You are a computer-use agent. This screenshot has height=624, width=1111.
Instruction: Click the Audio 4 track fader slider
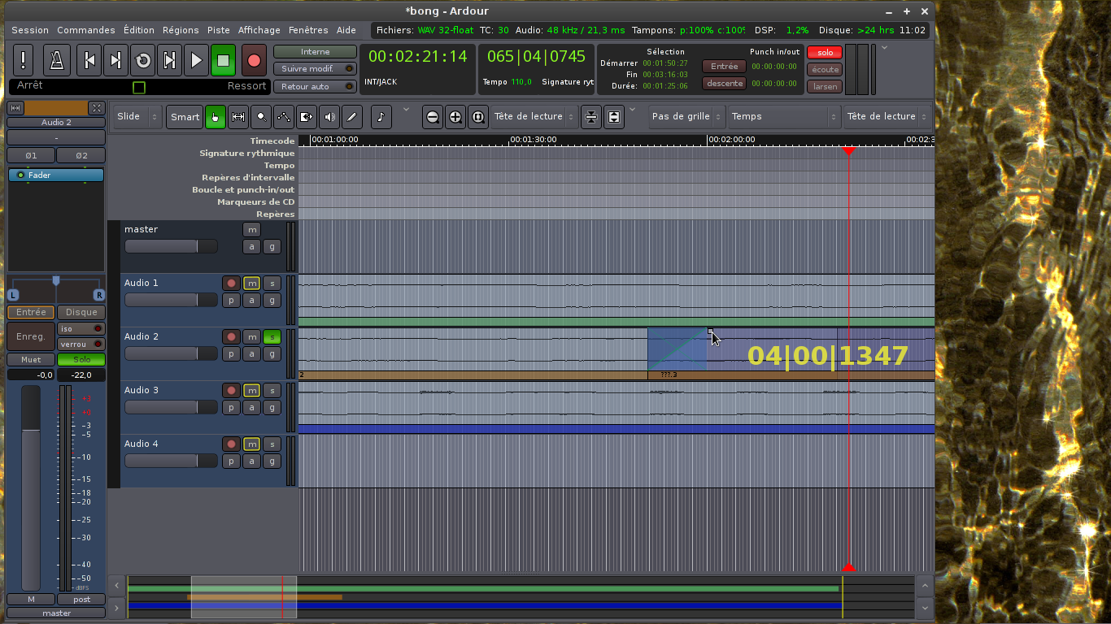point(171,461)
